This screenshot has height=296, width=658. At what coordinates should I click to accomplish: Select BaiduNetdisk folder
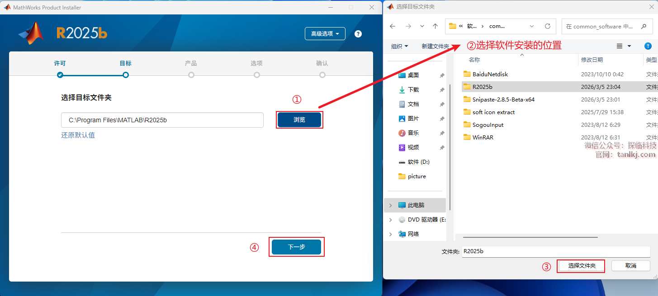(x=490, y=74)
